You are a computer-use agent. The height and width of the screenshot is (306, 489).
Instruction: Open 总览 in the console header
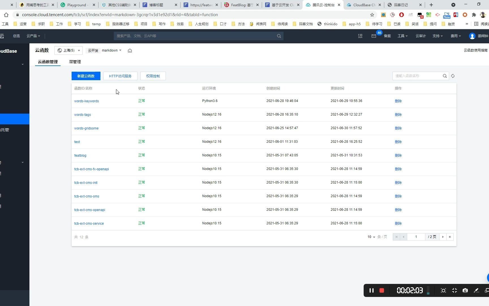tap(16, 36)
